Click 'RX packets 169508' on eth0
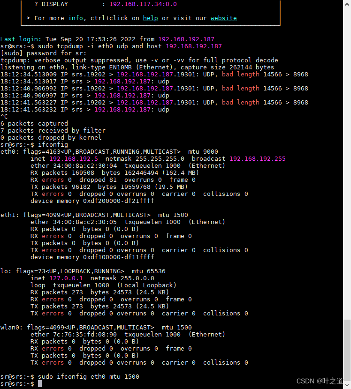This screenshot has height=389, width=351. pyautogui.click(x=62, y=172)
